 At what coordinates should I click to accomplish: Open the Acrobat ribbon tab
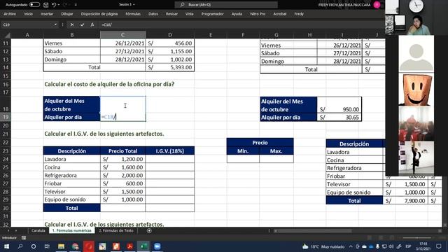pyautogui.click(x=280, y=14)
